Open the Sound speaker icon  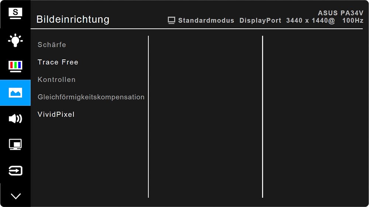tap(15, 119)
